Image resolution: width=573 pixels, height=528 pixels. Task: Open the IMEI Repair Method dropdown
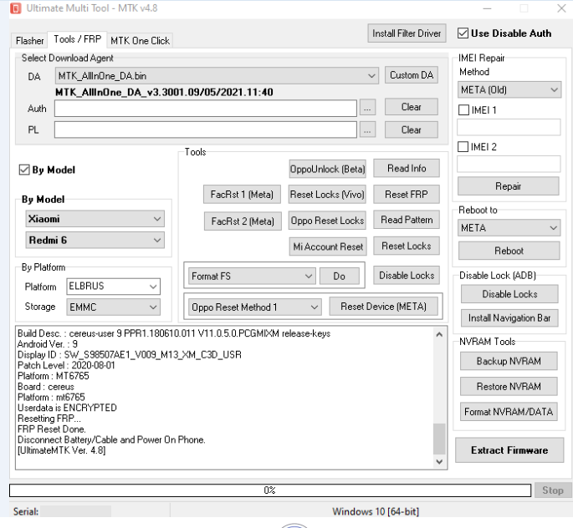509,89
